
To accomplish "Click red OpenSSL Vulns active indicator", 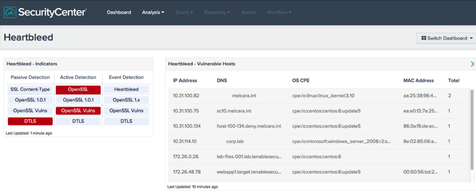I will 78,110.
